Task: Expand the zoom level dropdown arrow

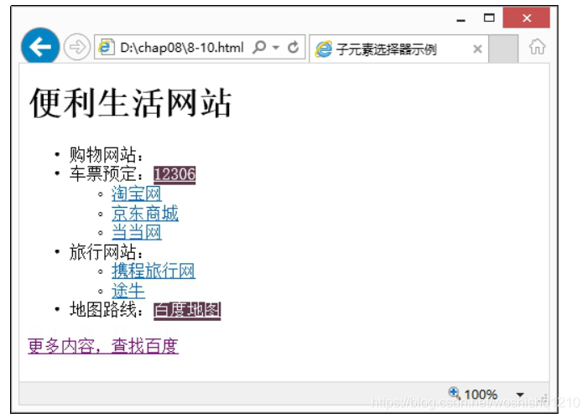Action: [x=520, y=395]
